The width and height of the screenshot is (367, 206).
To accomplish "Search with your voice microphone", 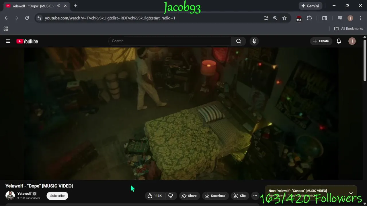I will tap(254, 41).
